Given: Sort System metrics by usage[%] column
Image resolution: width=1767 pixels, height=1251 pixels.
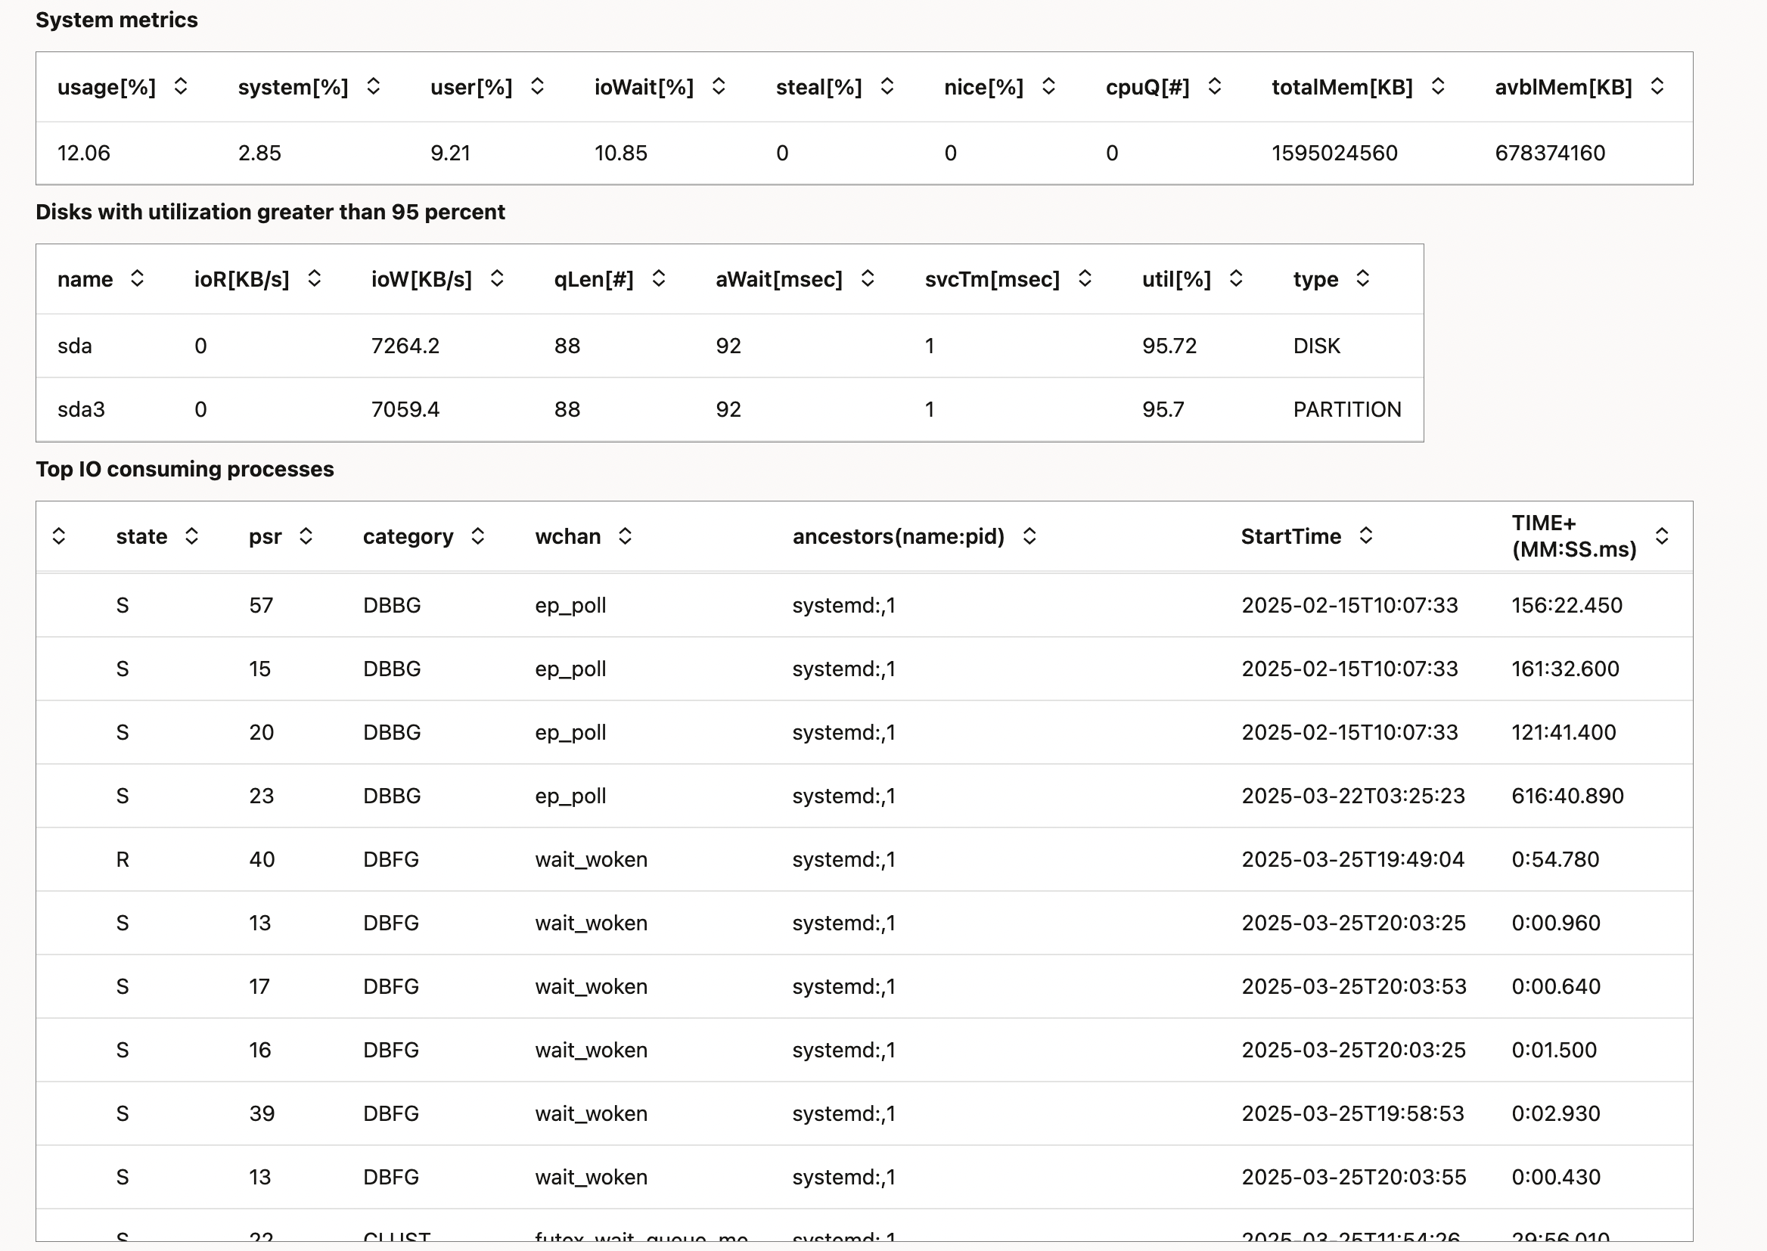Looking at the screenshot, I should pos(180,86).
